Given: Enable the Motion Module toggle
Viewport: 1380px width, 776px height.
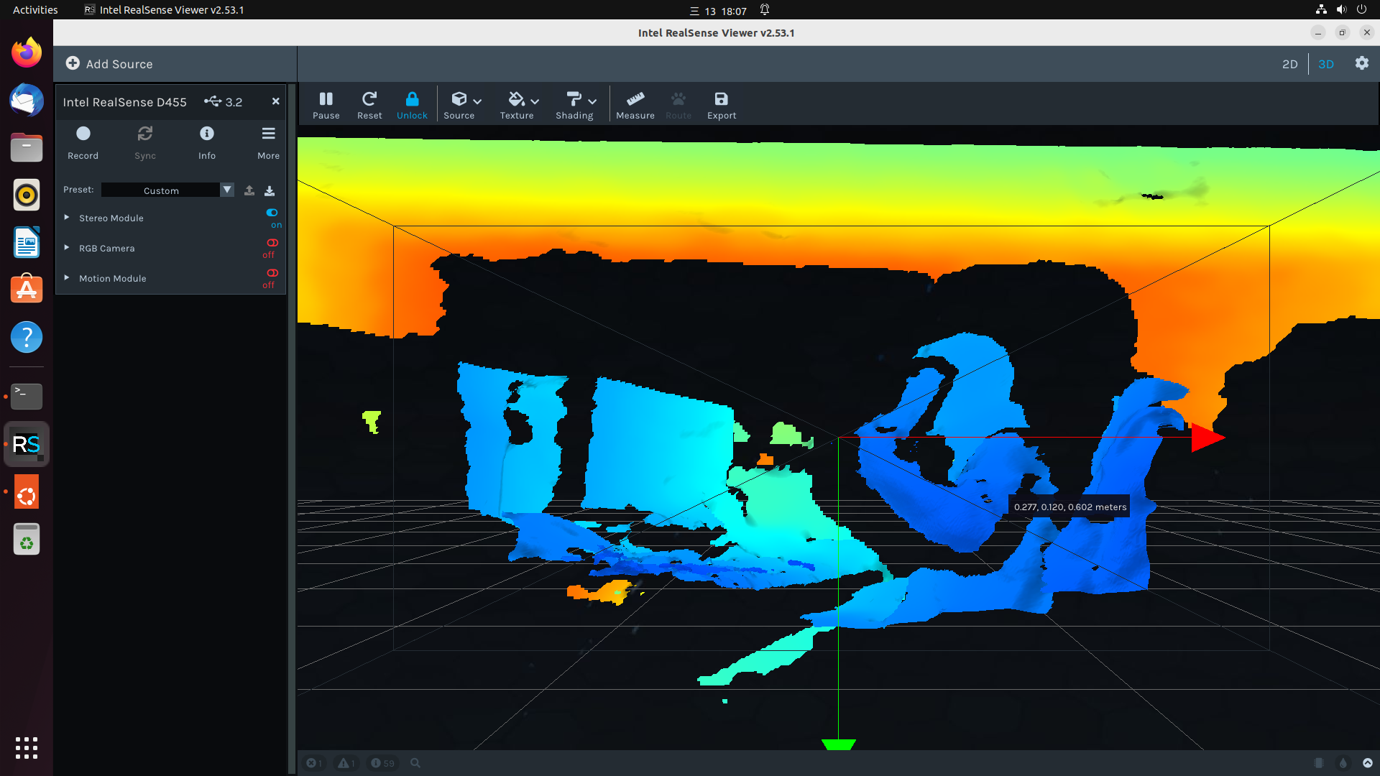Looking at the screenshot, I should (x=272, y=273).
